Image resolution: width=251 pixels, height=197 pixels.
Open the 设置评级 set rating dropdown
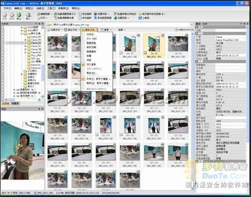tap(102, 14)
